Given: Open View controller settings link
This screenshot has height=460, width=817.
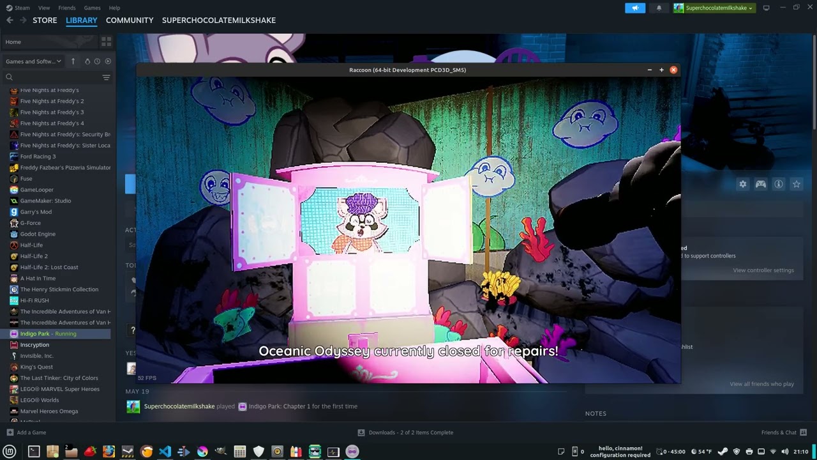Looking at the screenshot, I should [763, 270].
